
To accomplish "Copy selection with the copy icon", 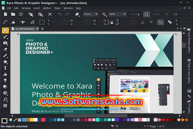I will point(31,14).
